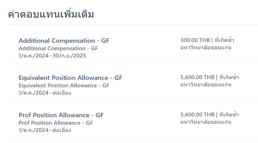Click มหาวิทยาลัยขอนแก่น in the Prof Position Allowance row

pyautogui.click(x=206, y=122)
